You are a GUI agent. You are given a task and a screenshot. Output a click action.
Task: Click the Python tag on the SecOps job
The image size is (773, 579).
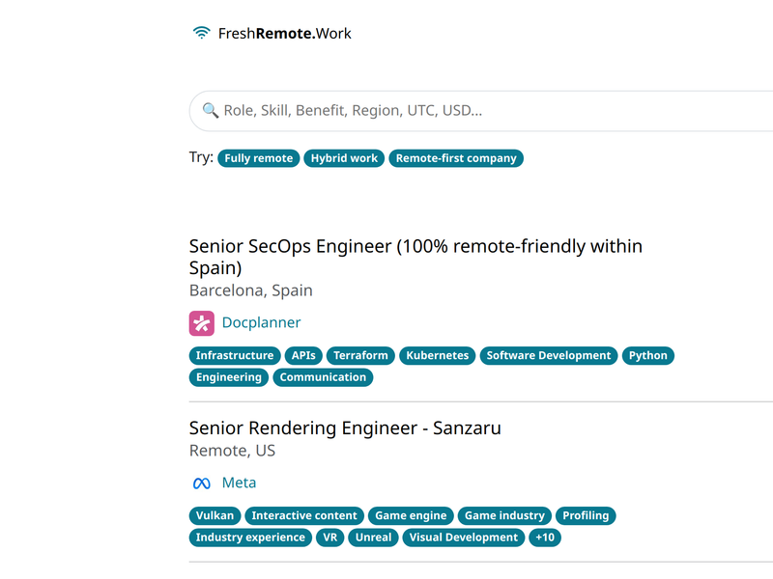pyautogui.click(x=647, y=355)
